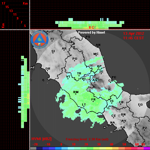Select the VT city label
Image resolution: width=150 pixels, height=150 pixels.
[x=68, y=77]
